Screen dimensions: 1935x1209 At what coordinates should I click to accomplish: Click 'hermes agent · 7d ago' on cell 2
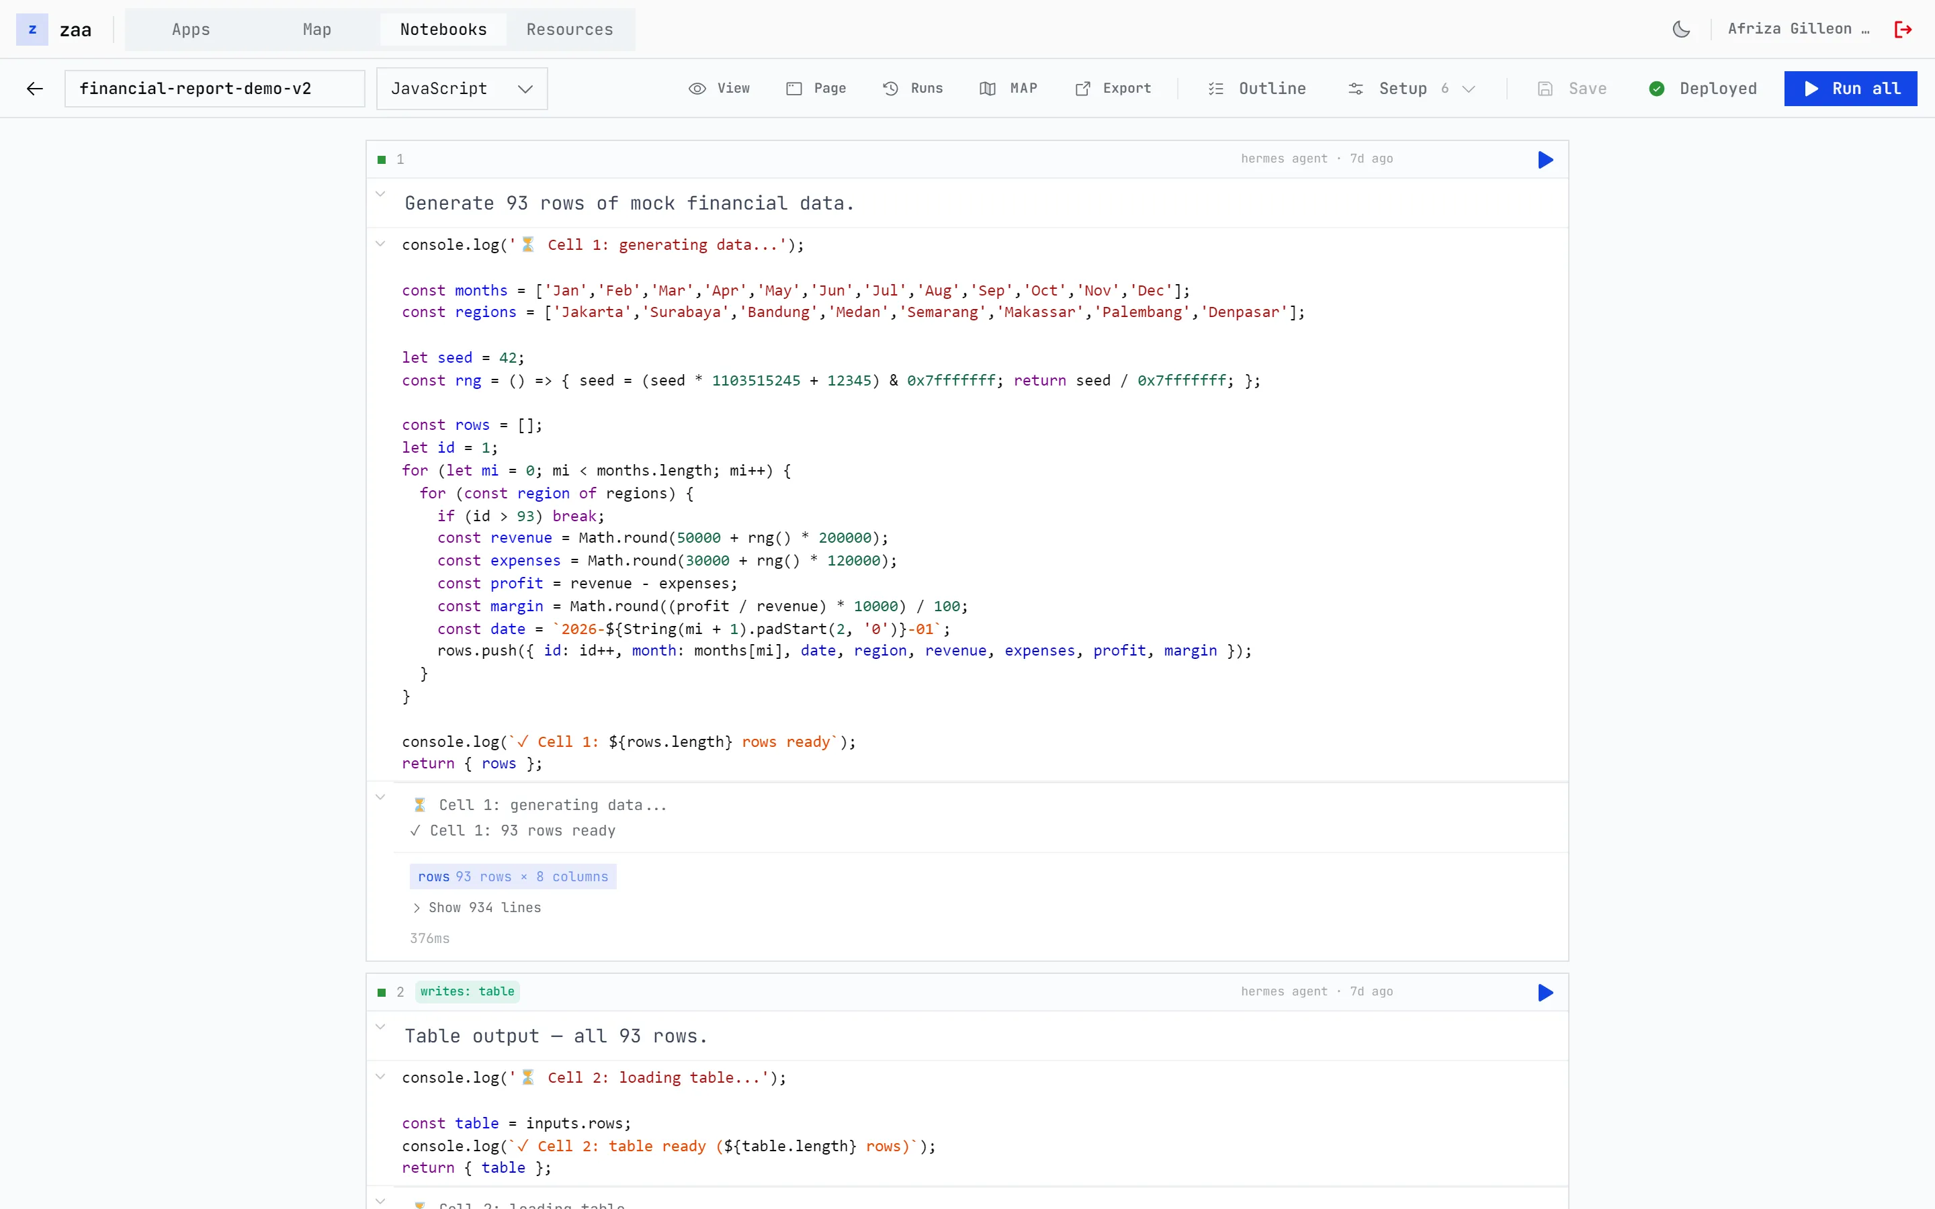click(x=1316, y=991)
